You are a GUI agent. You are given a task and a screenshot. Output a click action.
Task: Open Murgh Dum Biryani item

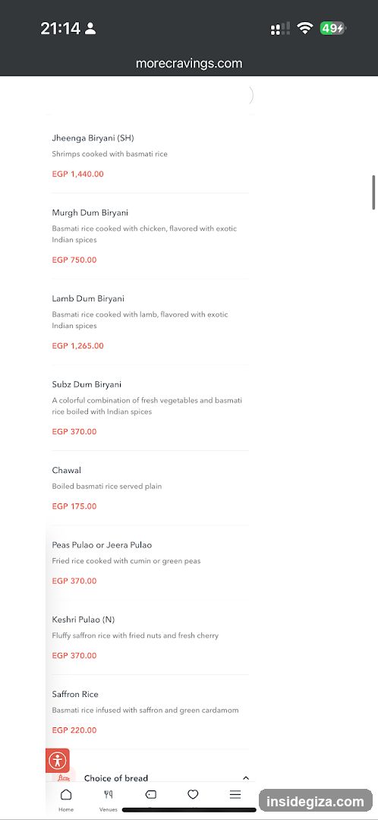(x=150, y=236)
